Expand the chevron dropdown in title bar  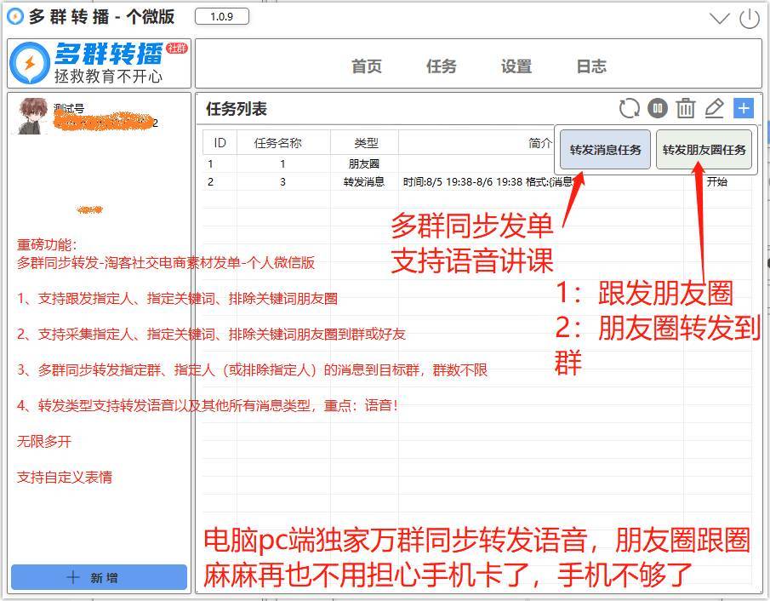720,19
